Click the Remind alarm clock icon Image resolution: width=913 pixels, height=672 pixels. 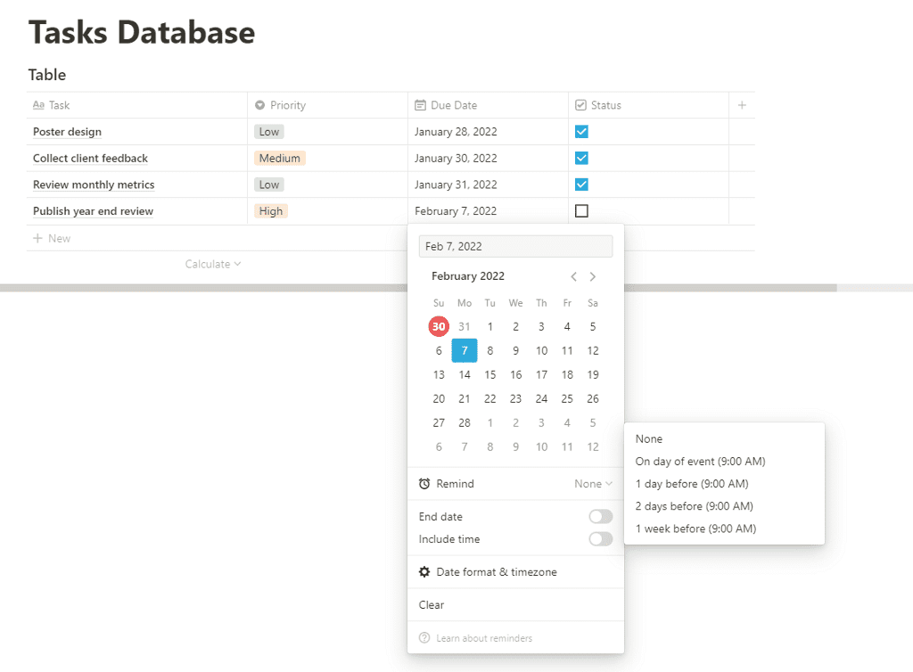[424, 484]
